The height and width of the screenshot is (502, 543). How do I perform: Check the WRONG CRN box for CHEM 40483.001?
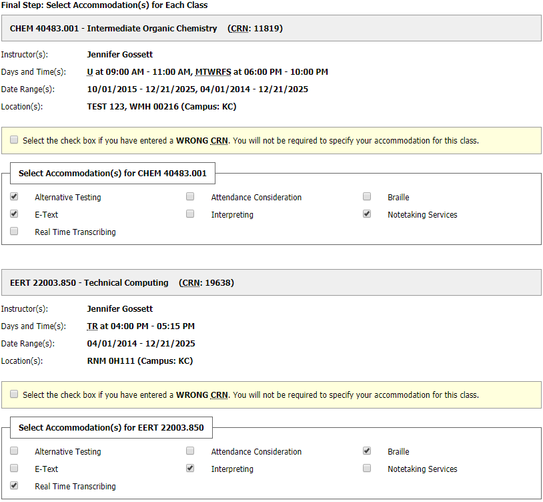pyautogui.click(x=14, y=140)
